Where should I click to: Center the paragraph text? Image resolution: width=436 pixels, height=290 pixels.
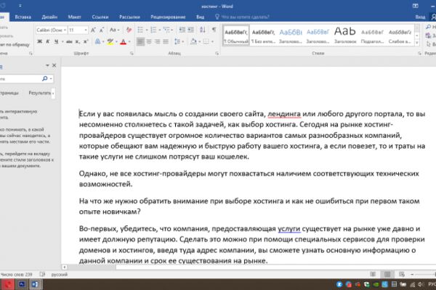click(149, 41)
